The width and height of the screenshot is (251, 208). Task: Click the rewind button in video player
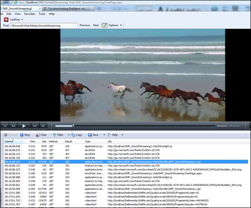tap(13, 126)
